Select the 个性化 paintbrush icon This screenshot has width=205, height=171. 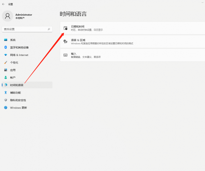point(5,62)
